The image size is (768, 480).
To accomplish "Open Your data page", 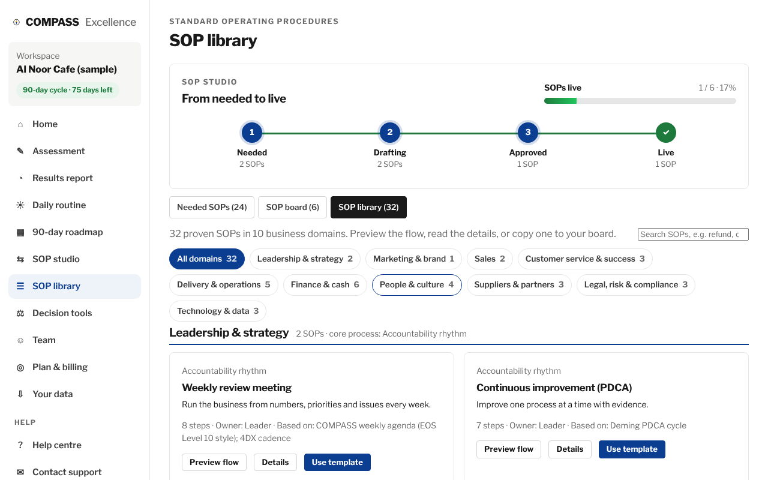I will pos(74,394).
